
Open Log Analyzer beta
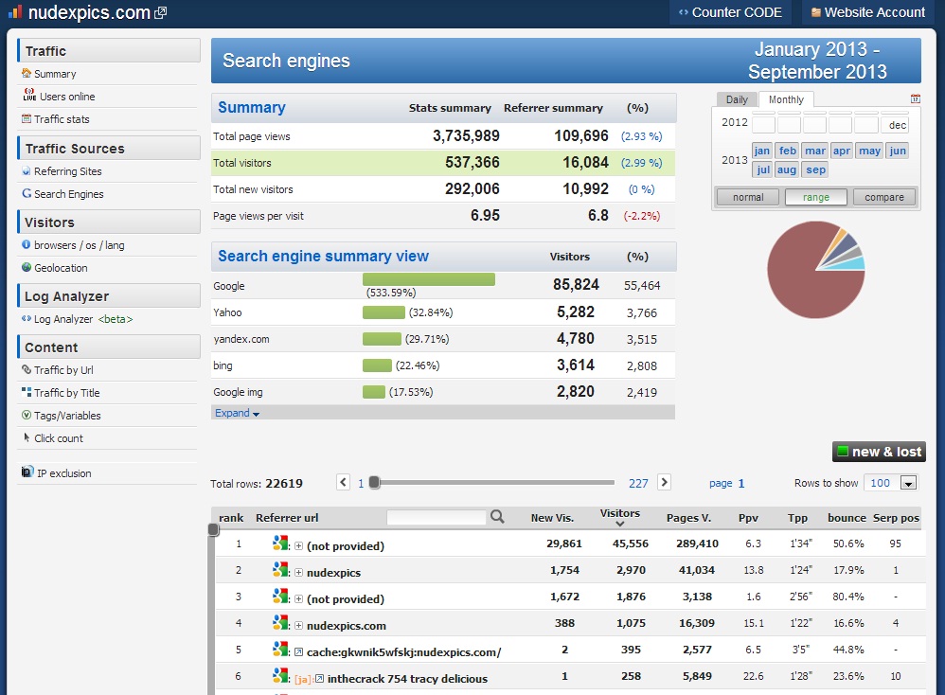click(83, 319)
